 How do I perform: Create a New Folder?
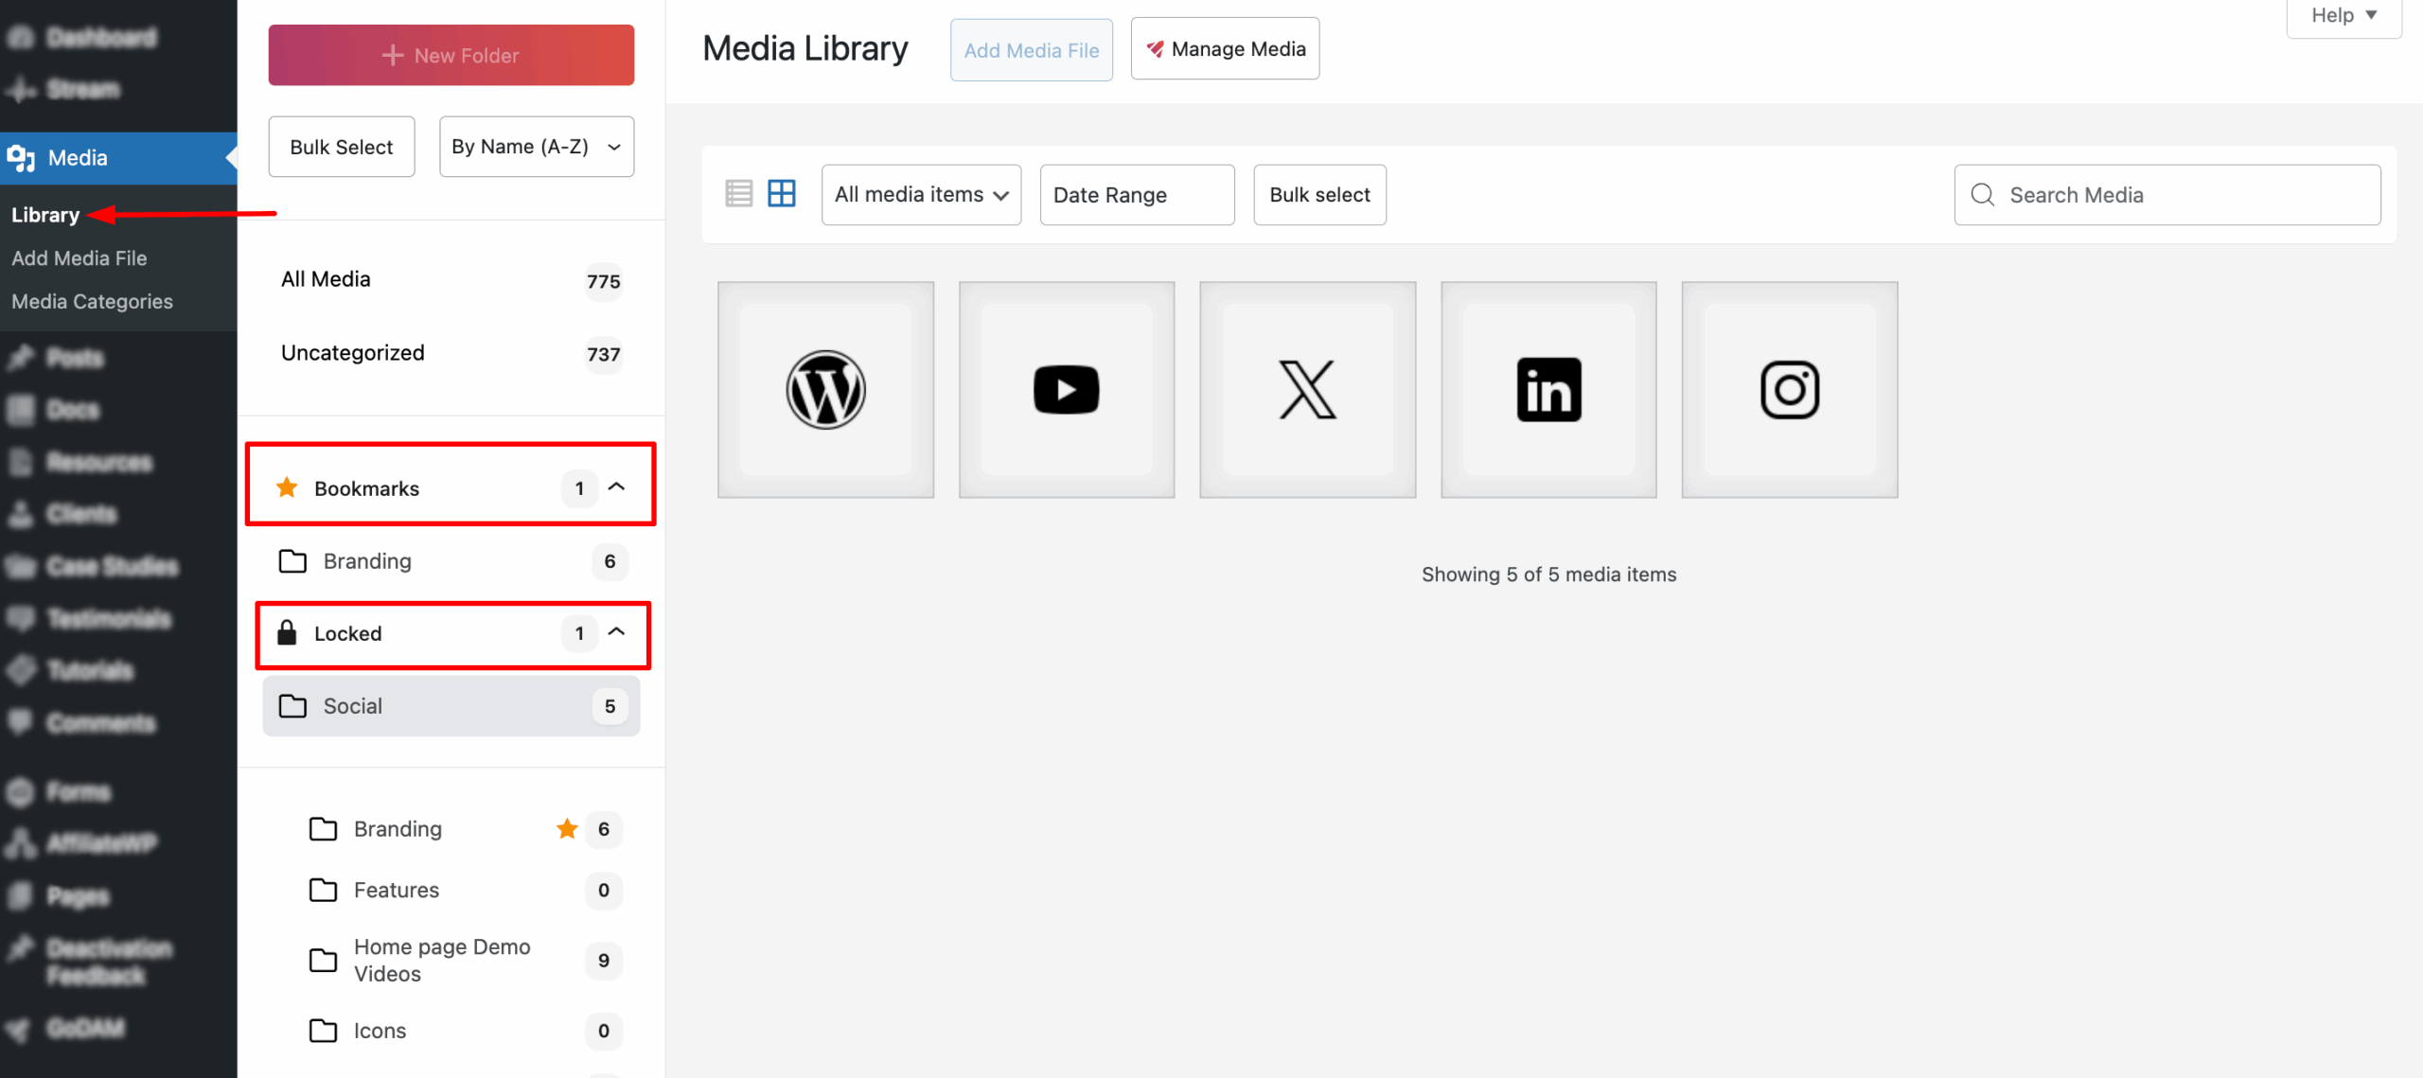coord(451,54)
